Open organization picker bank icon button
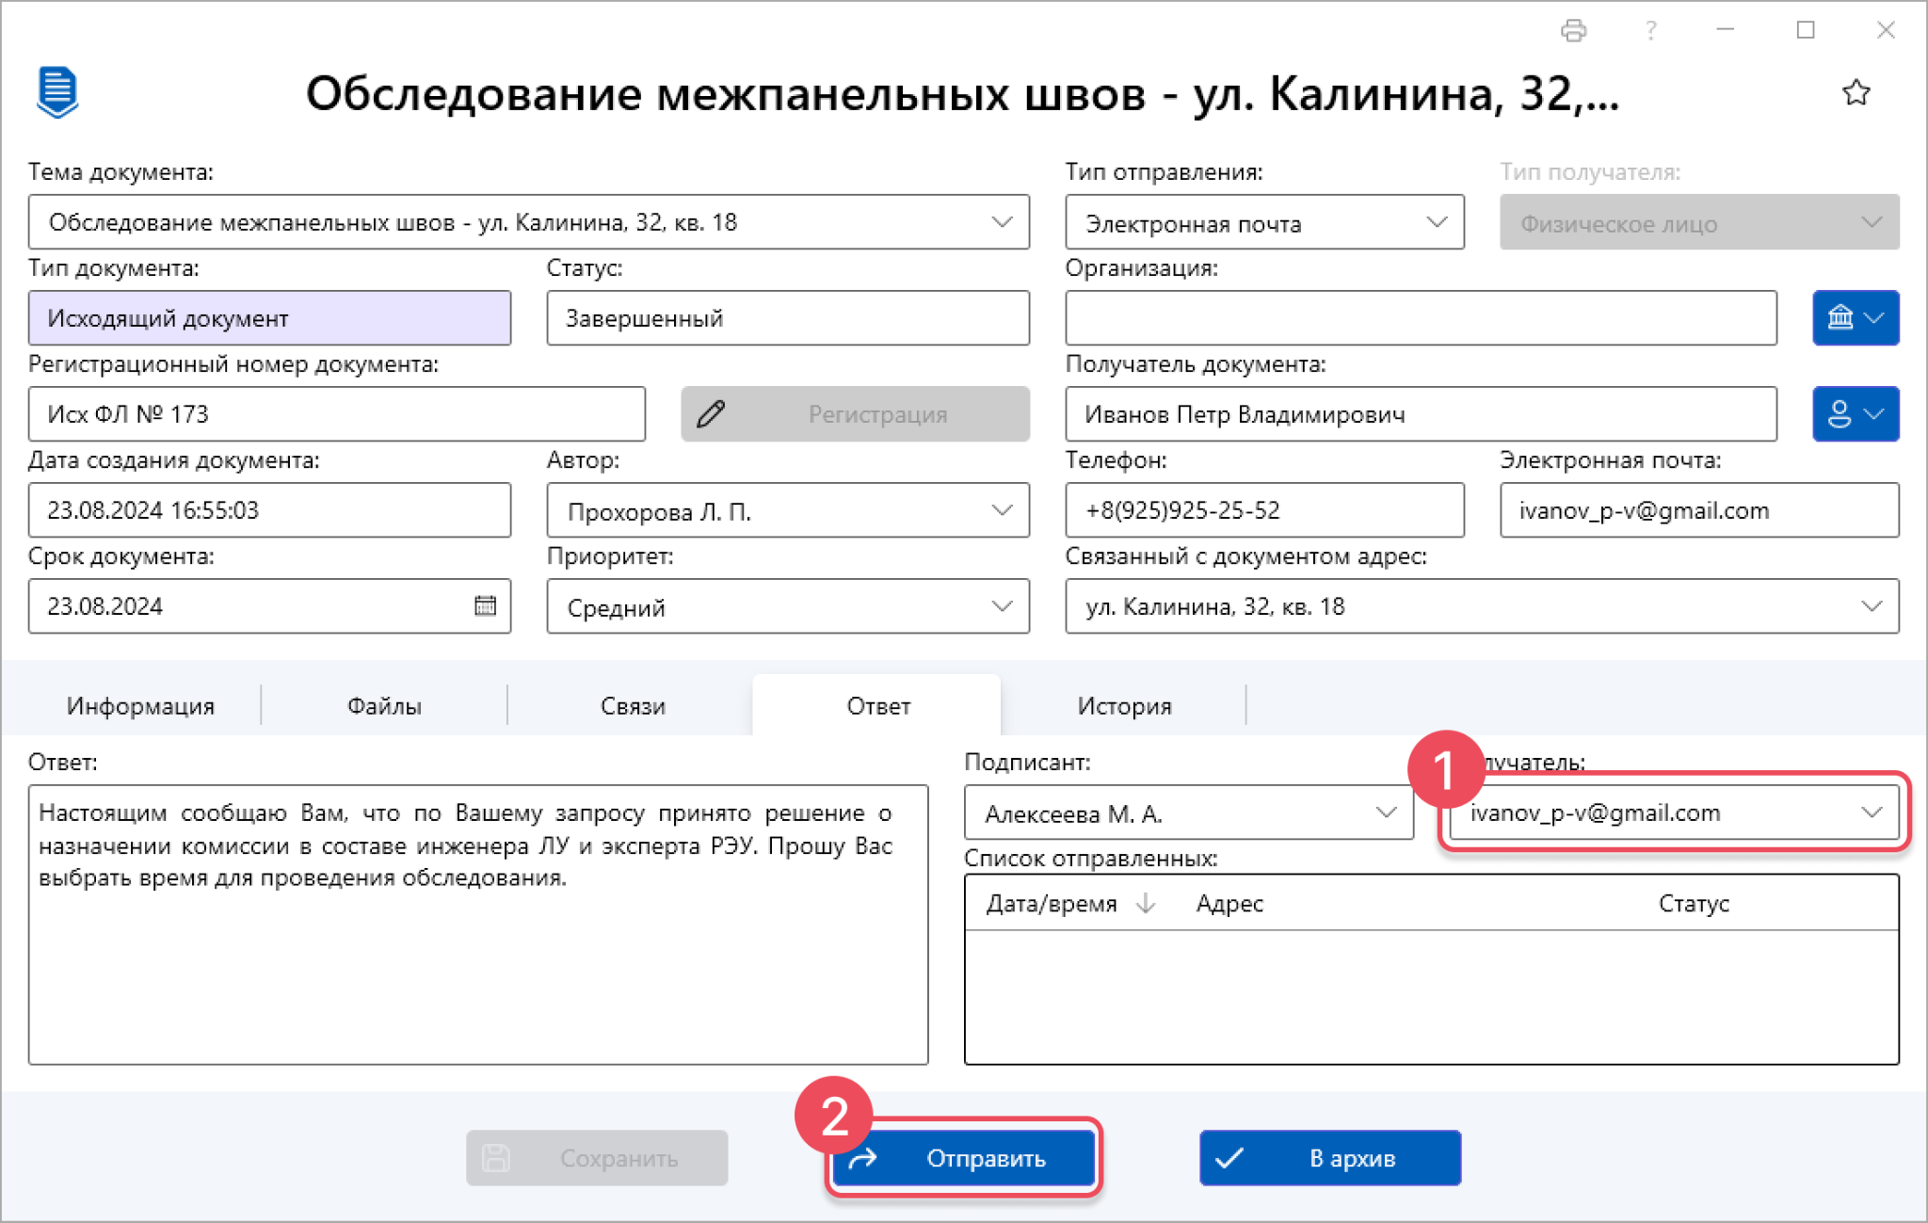The image size is (1928, 1223). click(1856, 317)
